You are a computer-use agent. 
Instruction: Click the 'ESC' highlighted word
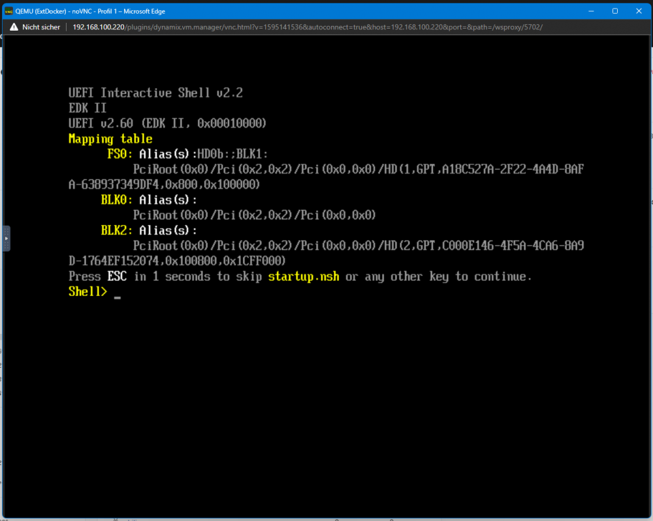pyautogui.click(x=117, y=276)
